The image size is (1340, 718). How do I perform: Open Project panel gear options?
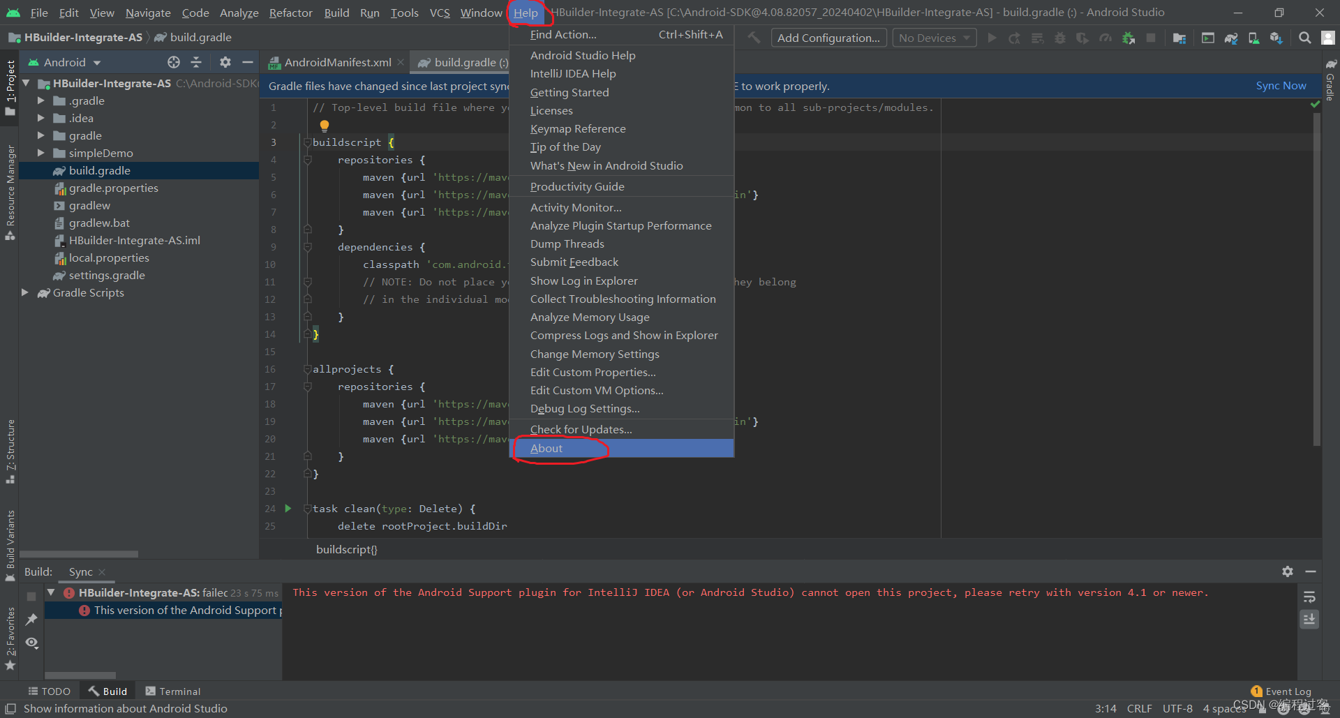click(x=225, y=62)
